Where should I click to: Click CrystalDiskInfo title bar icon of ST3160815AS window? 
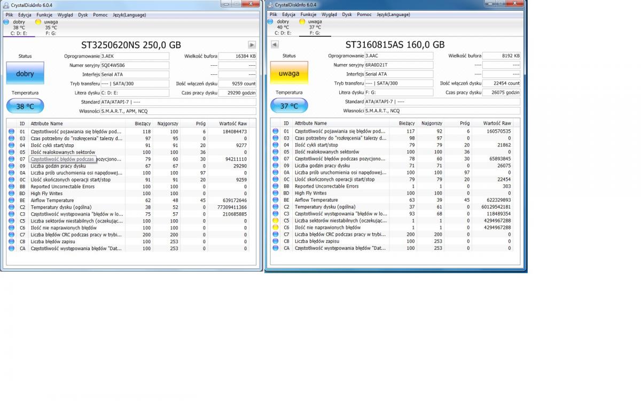270,5
